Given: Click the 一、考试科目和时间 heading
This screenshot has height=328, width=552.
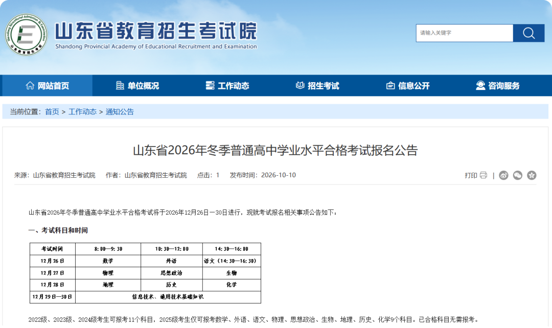Looking at the screenshot, I should (58, 230).
